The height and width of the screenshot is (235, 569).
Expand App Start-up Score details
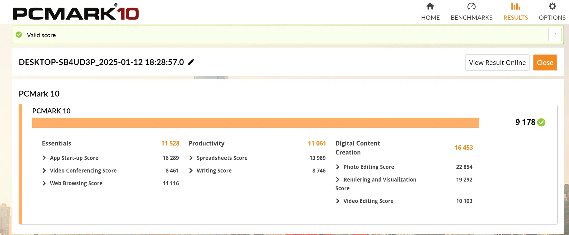click(44, 158)
